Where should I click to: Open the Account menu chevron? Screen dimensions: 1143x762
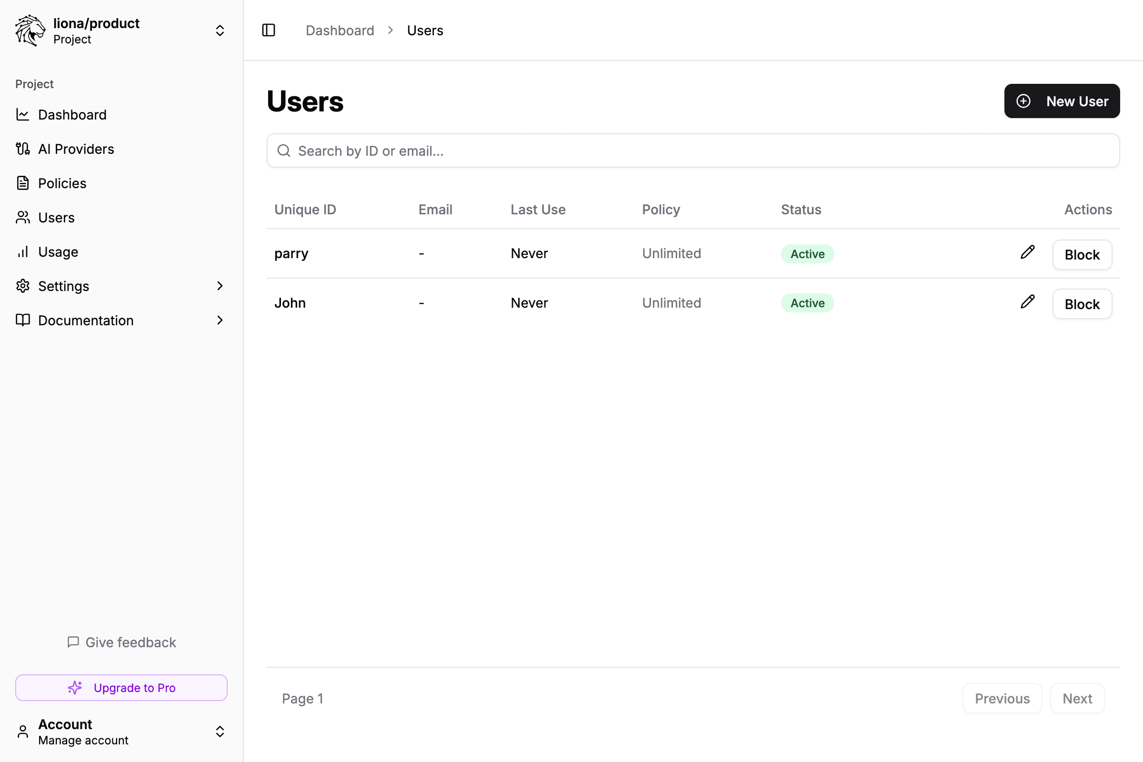[220, 732]
